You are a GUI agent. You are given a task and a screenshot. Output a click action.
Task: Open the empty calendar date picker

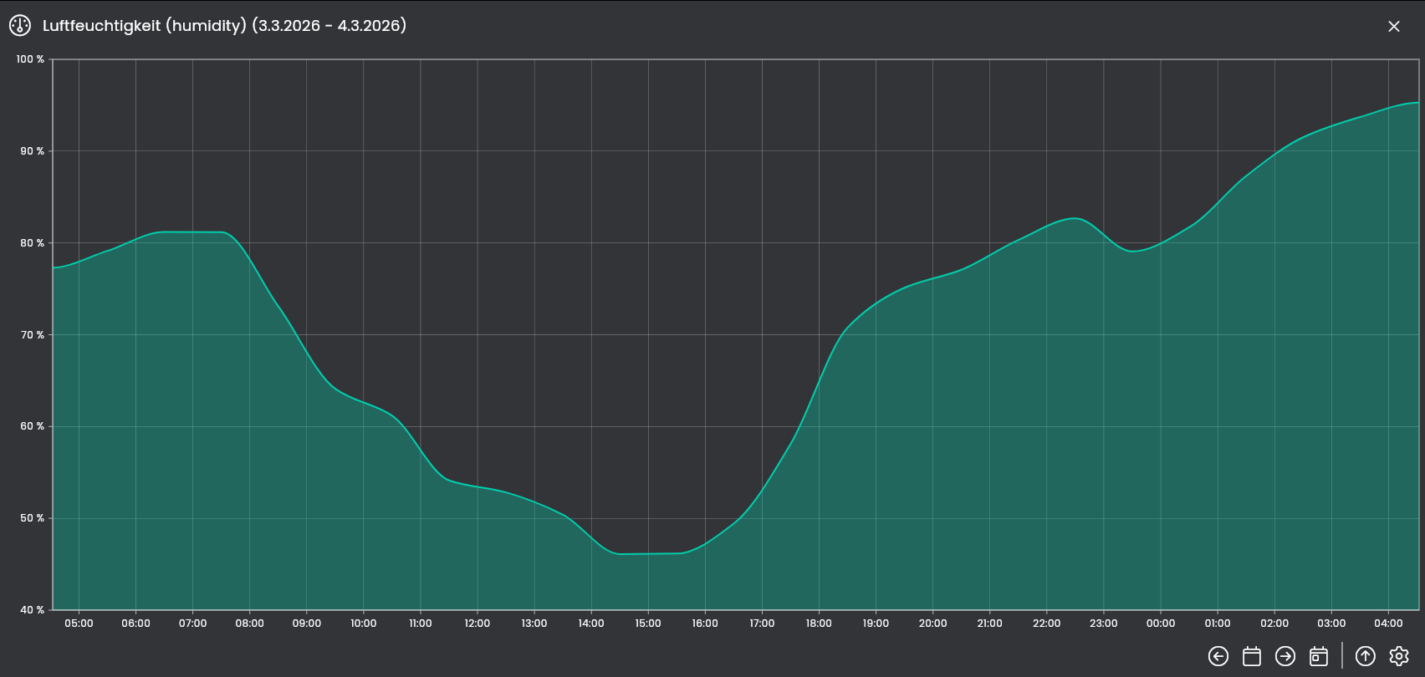click(x=1252, y=656)
